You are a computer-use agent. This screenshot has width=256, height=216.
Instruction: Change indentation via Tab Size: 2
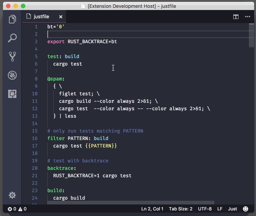click(x=181, y=209)
